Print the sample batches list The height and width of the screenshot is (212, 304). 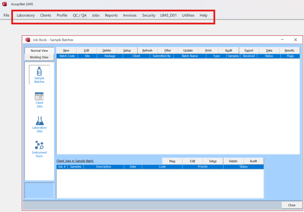point(208,51)
